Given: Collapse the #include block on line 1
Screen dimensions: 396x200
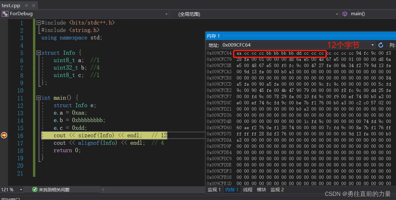Looking at the screenshot, I should (38, 23).
